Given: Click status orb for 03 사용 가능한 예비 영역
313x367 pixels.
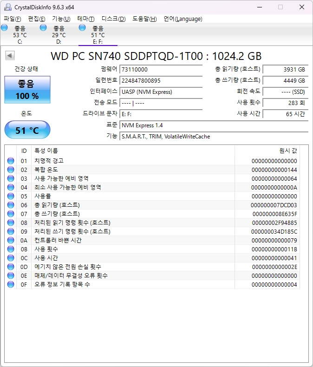Looking at the screenshot, I should click(11, 178).
